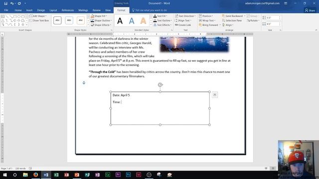Click the Create Link button
This screenshot has width=319, height=179.
183,25
